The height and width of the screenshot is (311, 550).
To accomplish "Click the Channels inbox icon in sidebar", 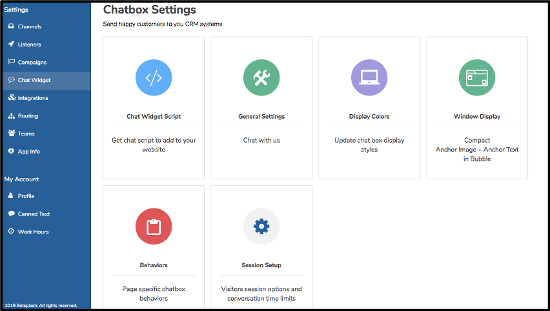I will tap(11, 26).
